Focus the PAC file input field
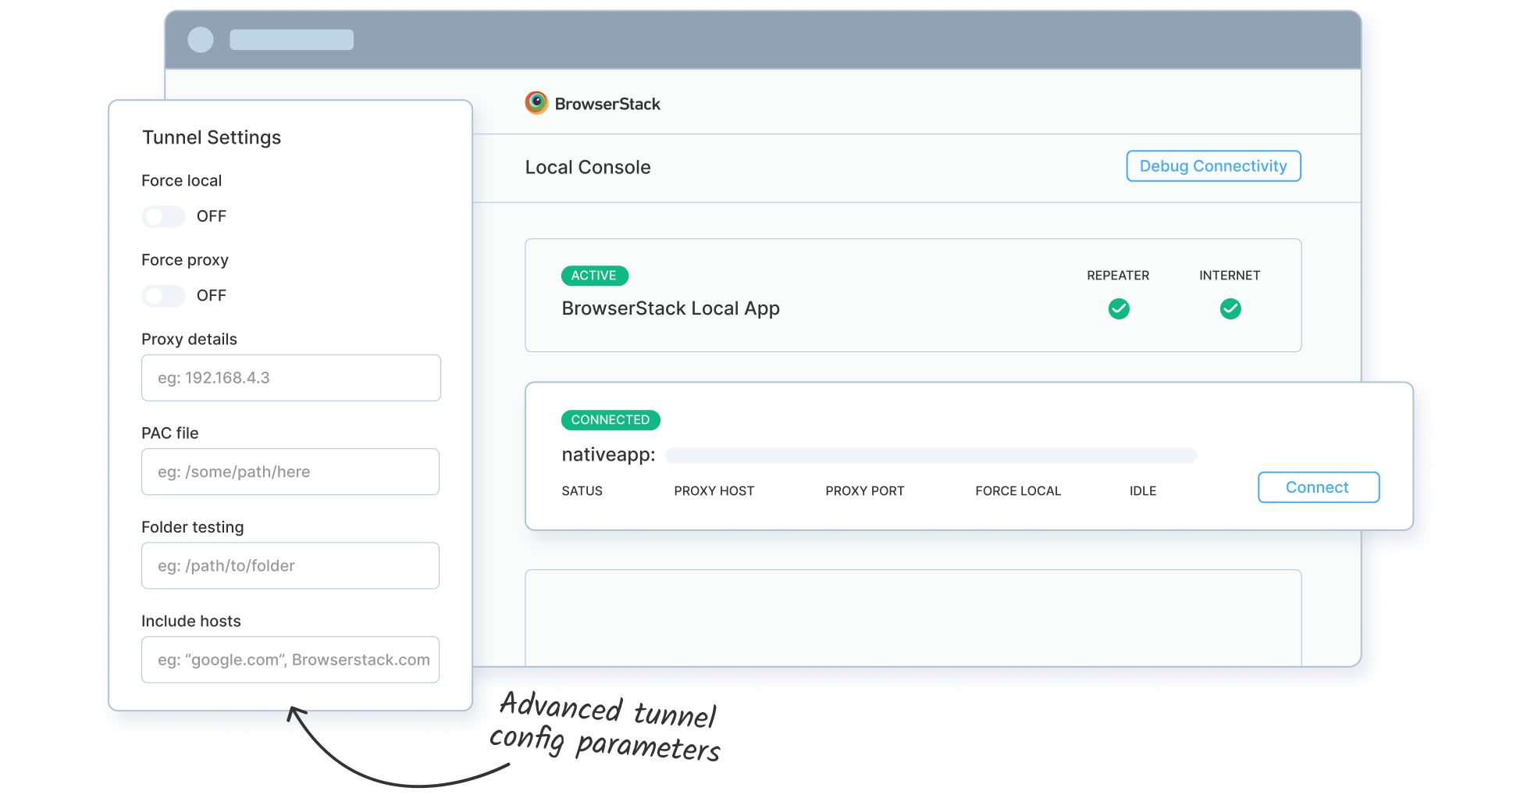 [x=290, y=472]
